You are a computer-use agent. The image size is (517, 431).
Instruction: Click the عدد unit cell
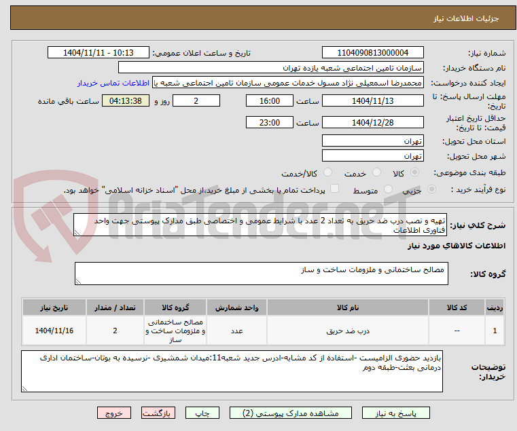236,331
